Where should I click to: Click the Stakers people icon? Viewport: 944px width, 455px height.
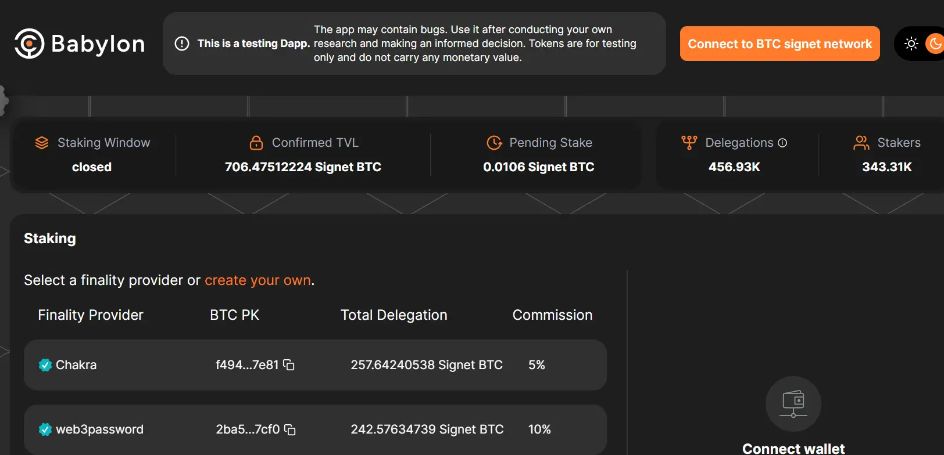click(861, 143)
